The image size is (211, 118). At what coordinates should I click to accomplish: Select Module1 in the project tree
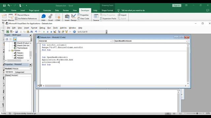tap(20, 53)
